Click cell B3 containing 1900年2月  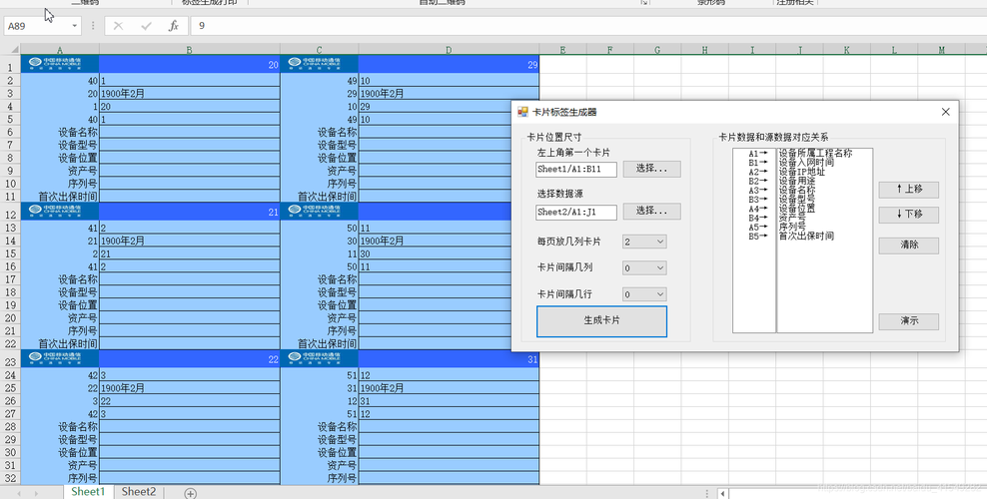(x=190, y=93)
